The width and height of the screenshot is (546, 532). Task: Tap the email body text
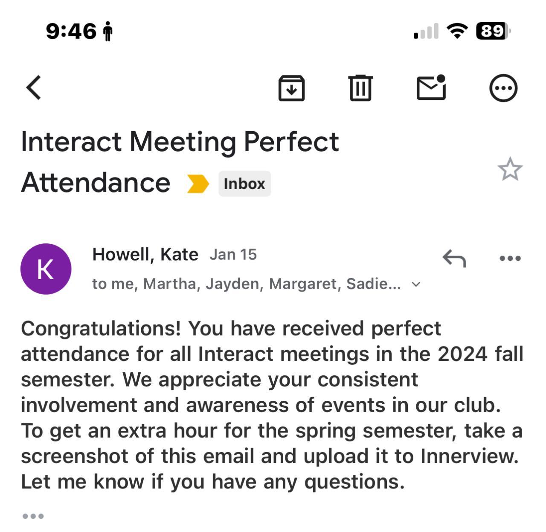click(272, 405)
